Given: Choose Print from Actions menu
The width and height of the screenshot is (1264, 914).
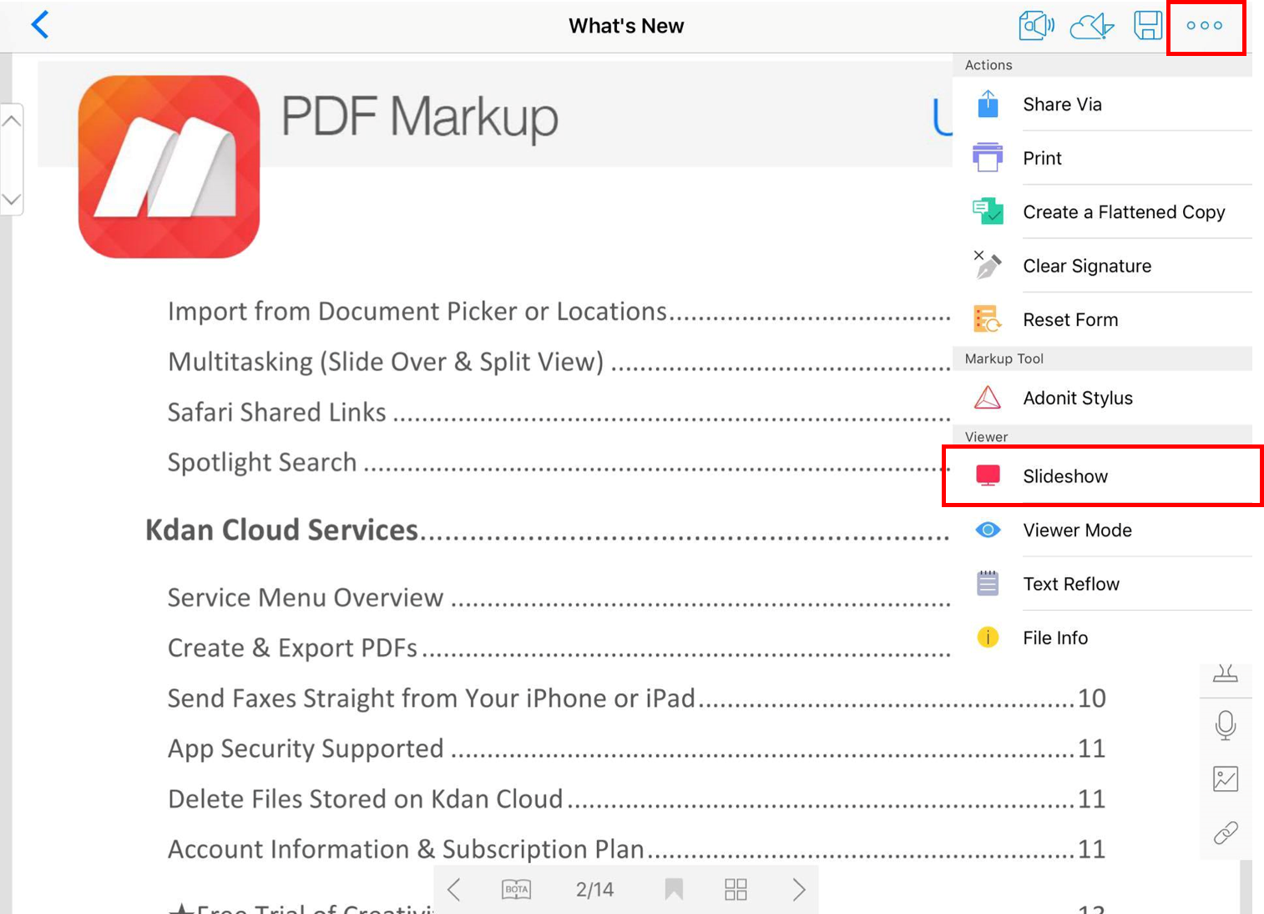Looking at the screenshot, I should pos(1102,157).
